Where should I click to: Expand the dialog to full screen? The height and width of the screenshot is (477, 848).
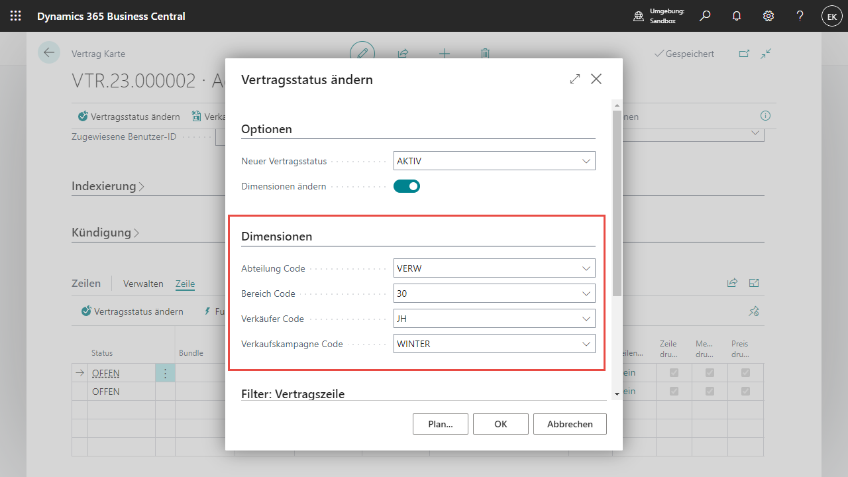574,79
